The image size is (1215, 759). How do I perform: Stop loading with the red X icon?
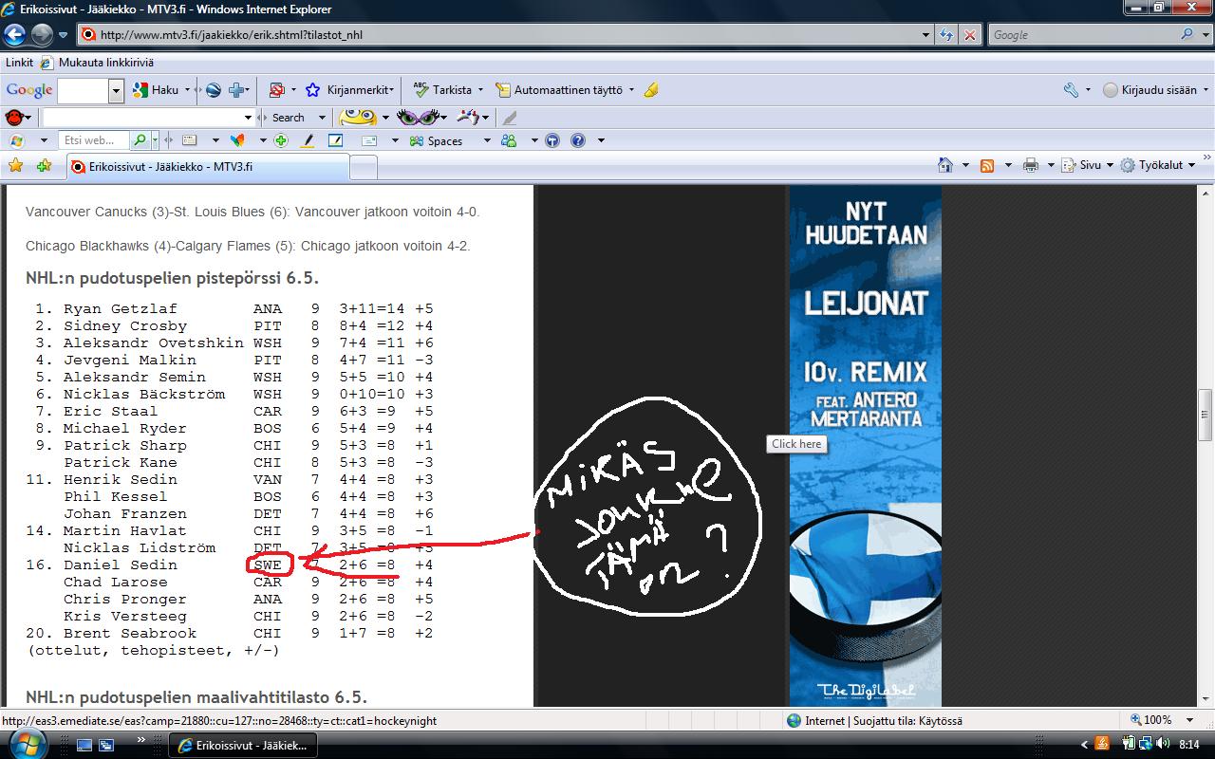(x=969, y=35)
